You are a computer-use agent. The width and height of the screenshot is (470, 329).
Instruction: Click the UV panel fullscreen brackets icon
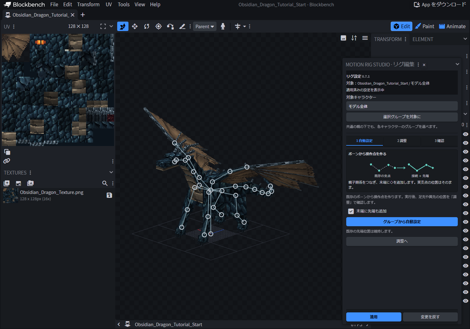click(x=103, y=26)
